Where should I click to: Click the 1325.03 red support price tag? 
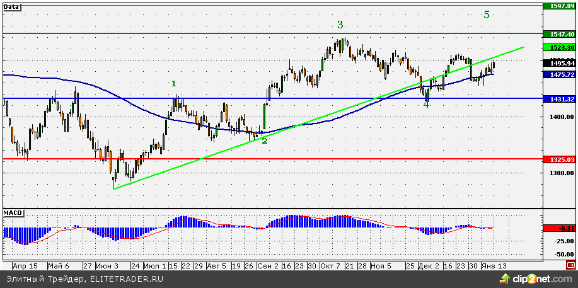pyautogui.click(x=560, y=159)
